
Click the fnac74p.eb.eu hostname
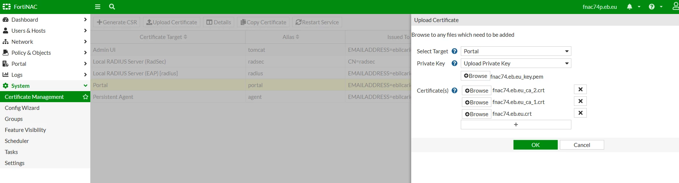tap(599, 7)
